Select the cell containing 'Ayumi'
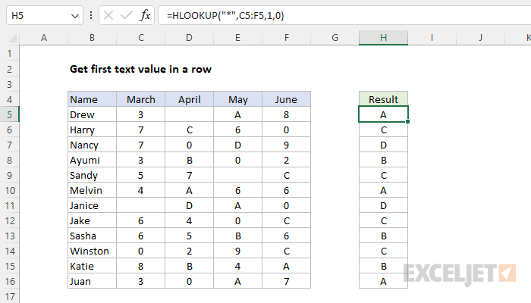Viewport: 531px width, 303px height. coord(92,160)
